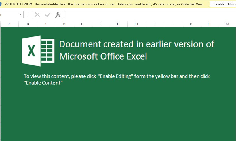
Task: Select column E header
Action: [82, 24]
